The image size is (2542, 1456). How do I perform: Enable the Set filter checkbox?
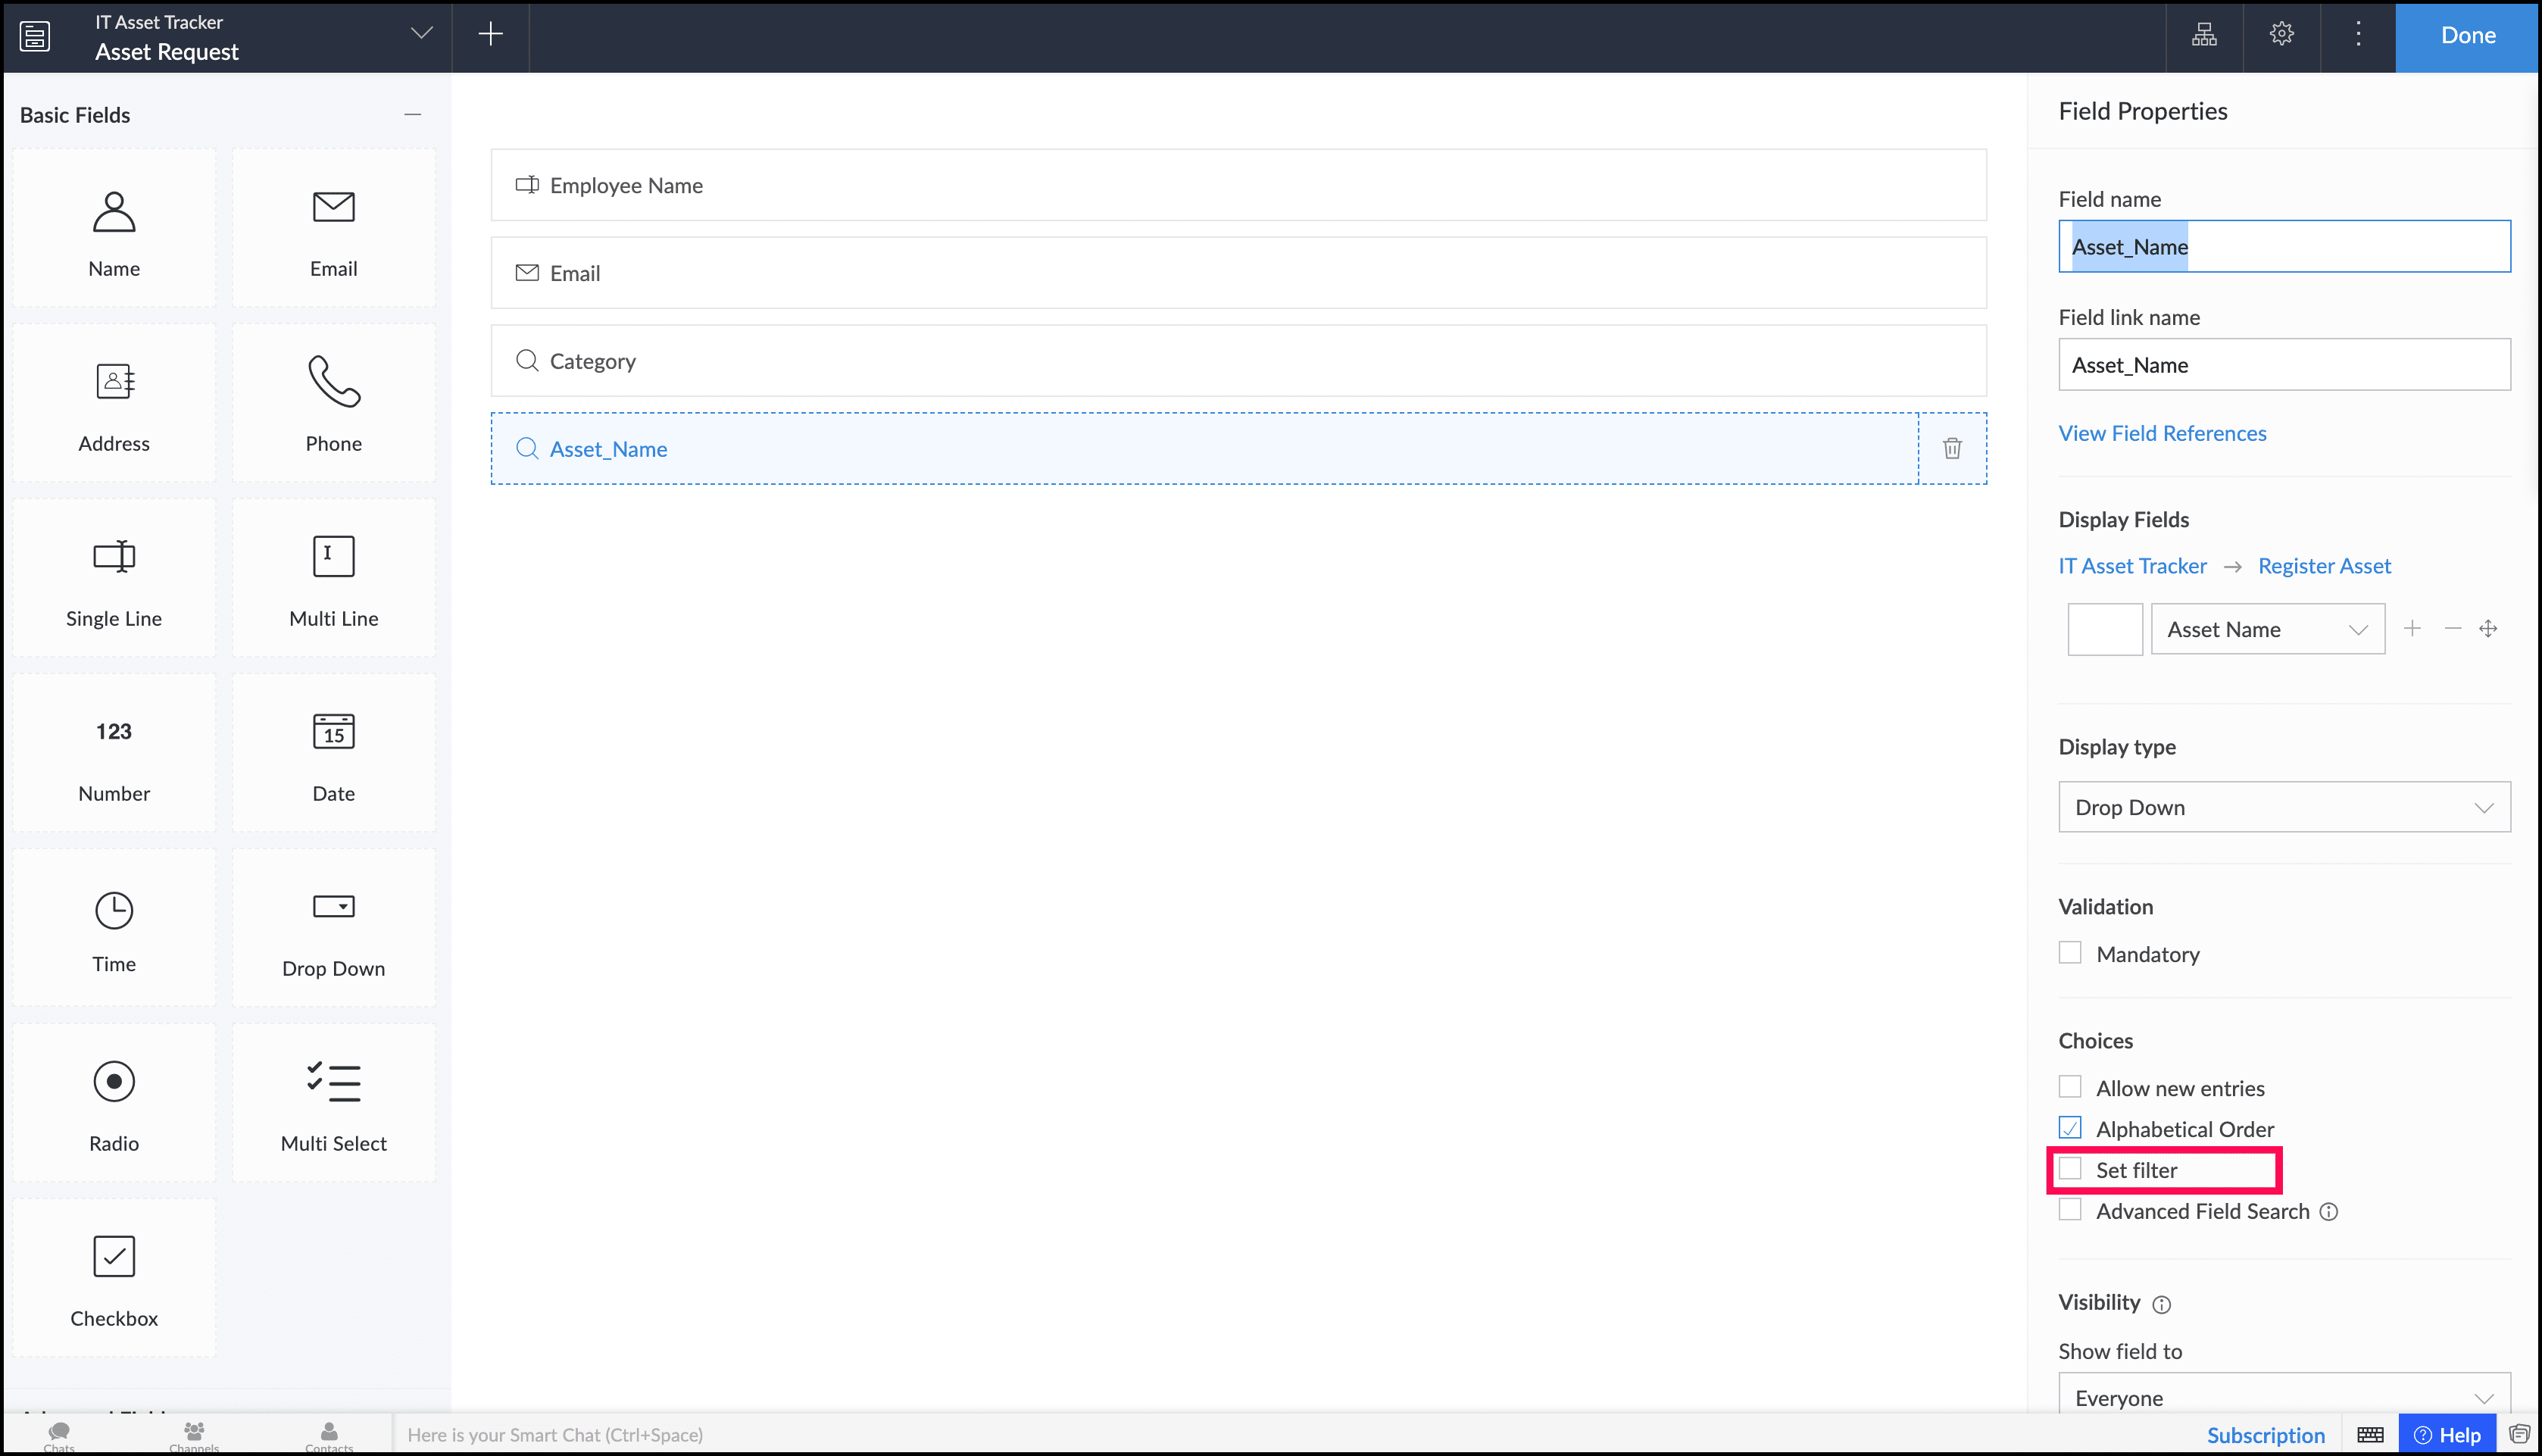point(2070,1169)
